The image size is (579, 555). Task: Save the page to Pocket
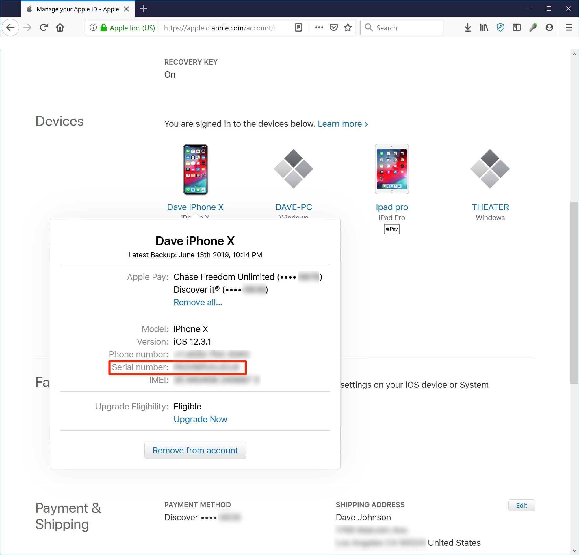pos(333,27)
